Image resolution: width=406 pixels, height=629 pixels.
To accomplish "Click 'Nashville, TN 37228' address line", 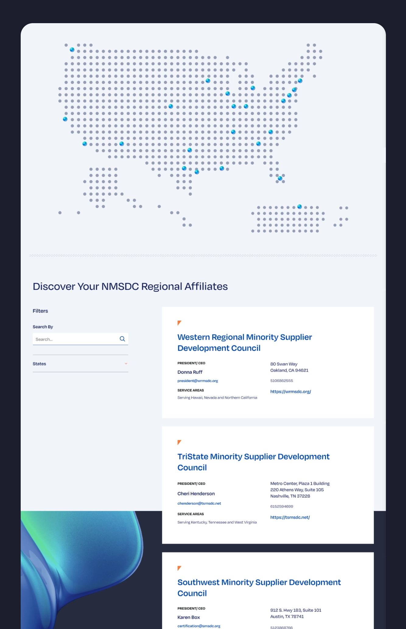I will (x=290, y=496).
